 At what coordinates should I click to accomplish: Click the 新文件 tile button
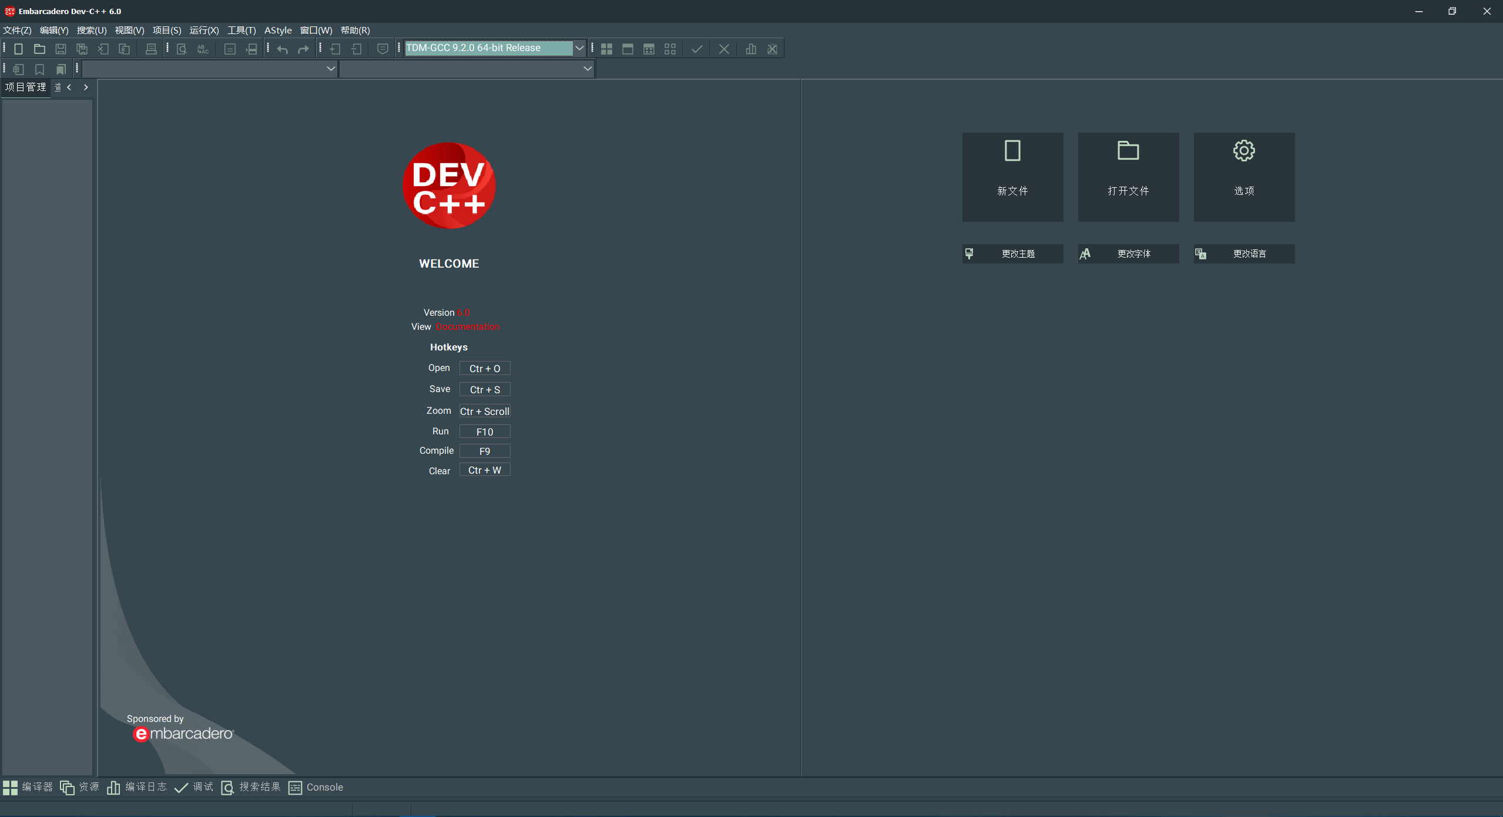pos(1012,177)
